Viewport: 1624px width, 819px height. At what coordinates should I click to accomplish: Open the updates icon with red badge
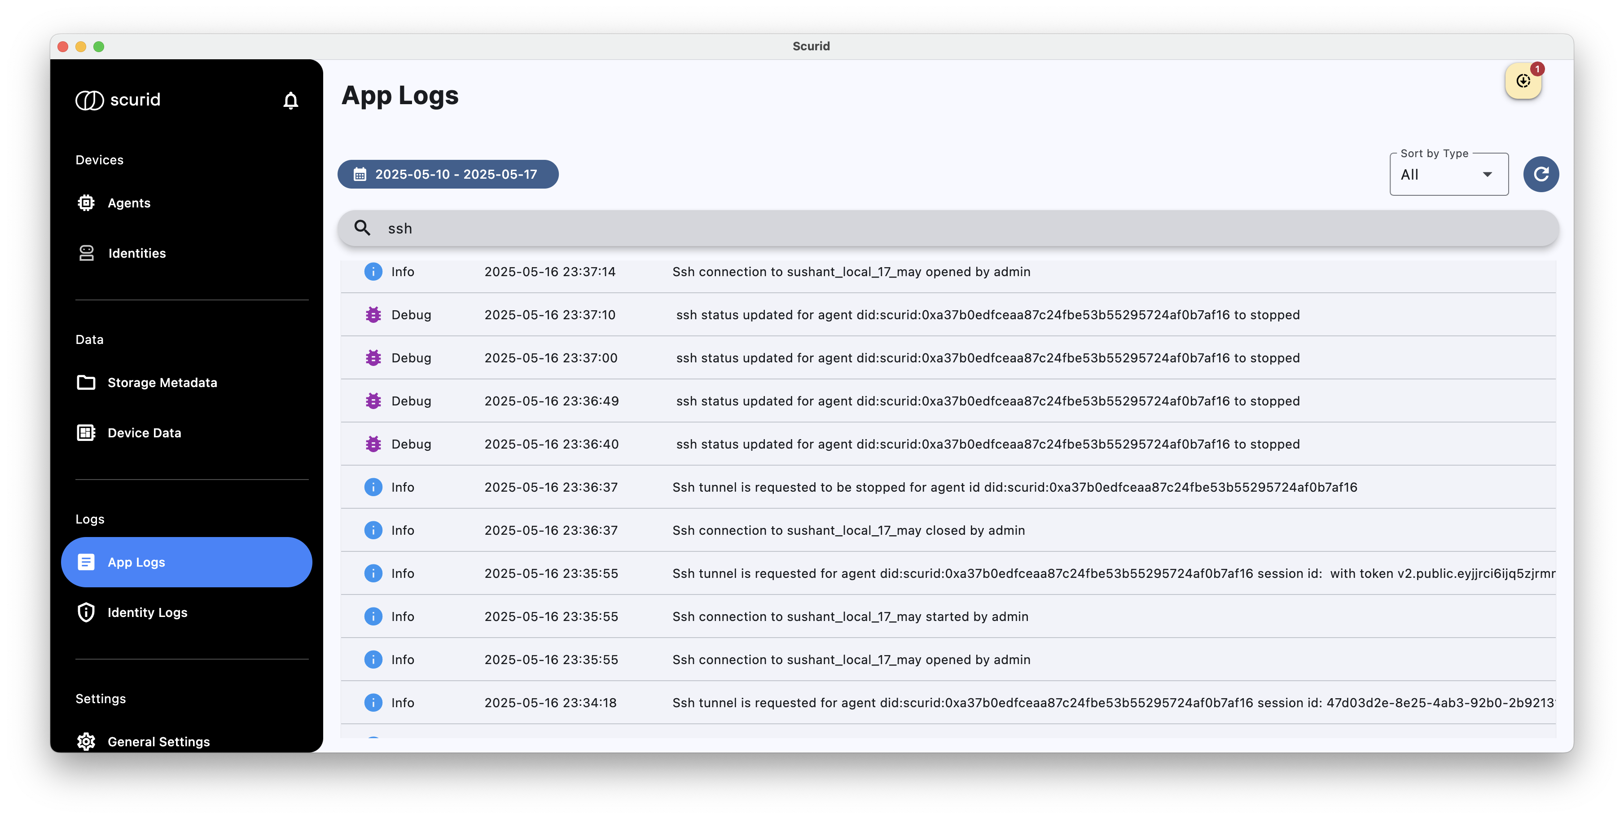point(1523,81)
